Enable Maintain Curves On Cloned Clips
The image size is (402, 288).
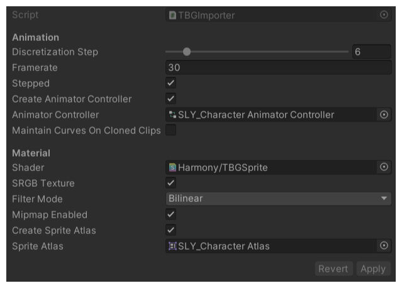pyautogui.click(x=170, y=130)
